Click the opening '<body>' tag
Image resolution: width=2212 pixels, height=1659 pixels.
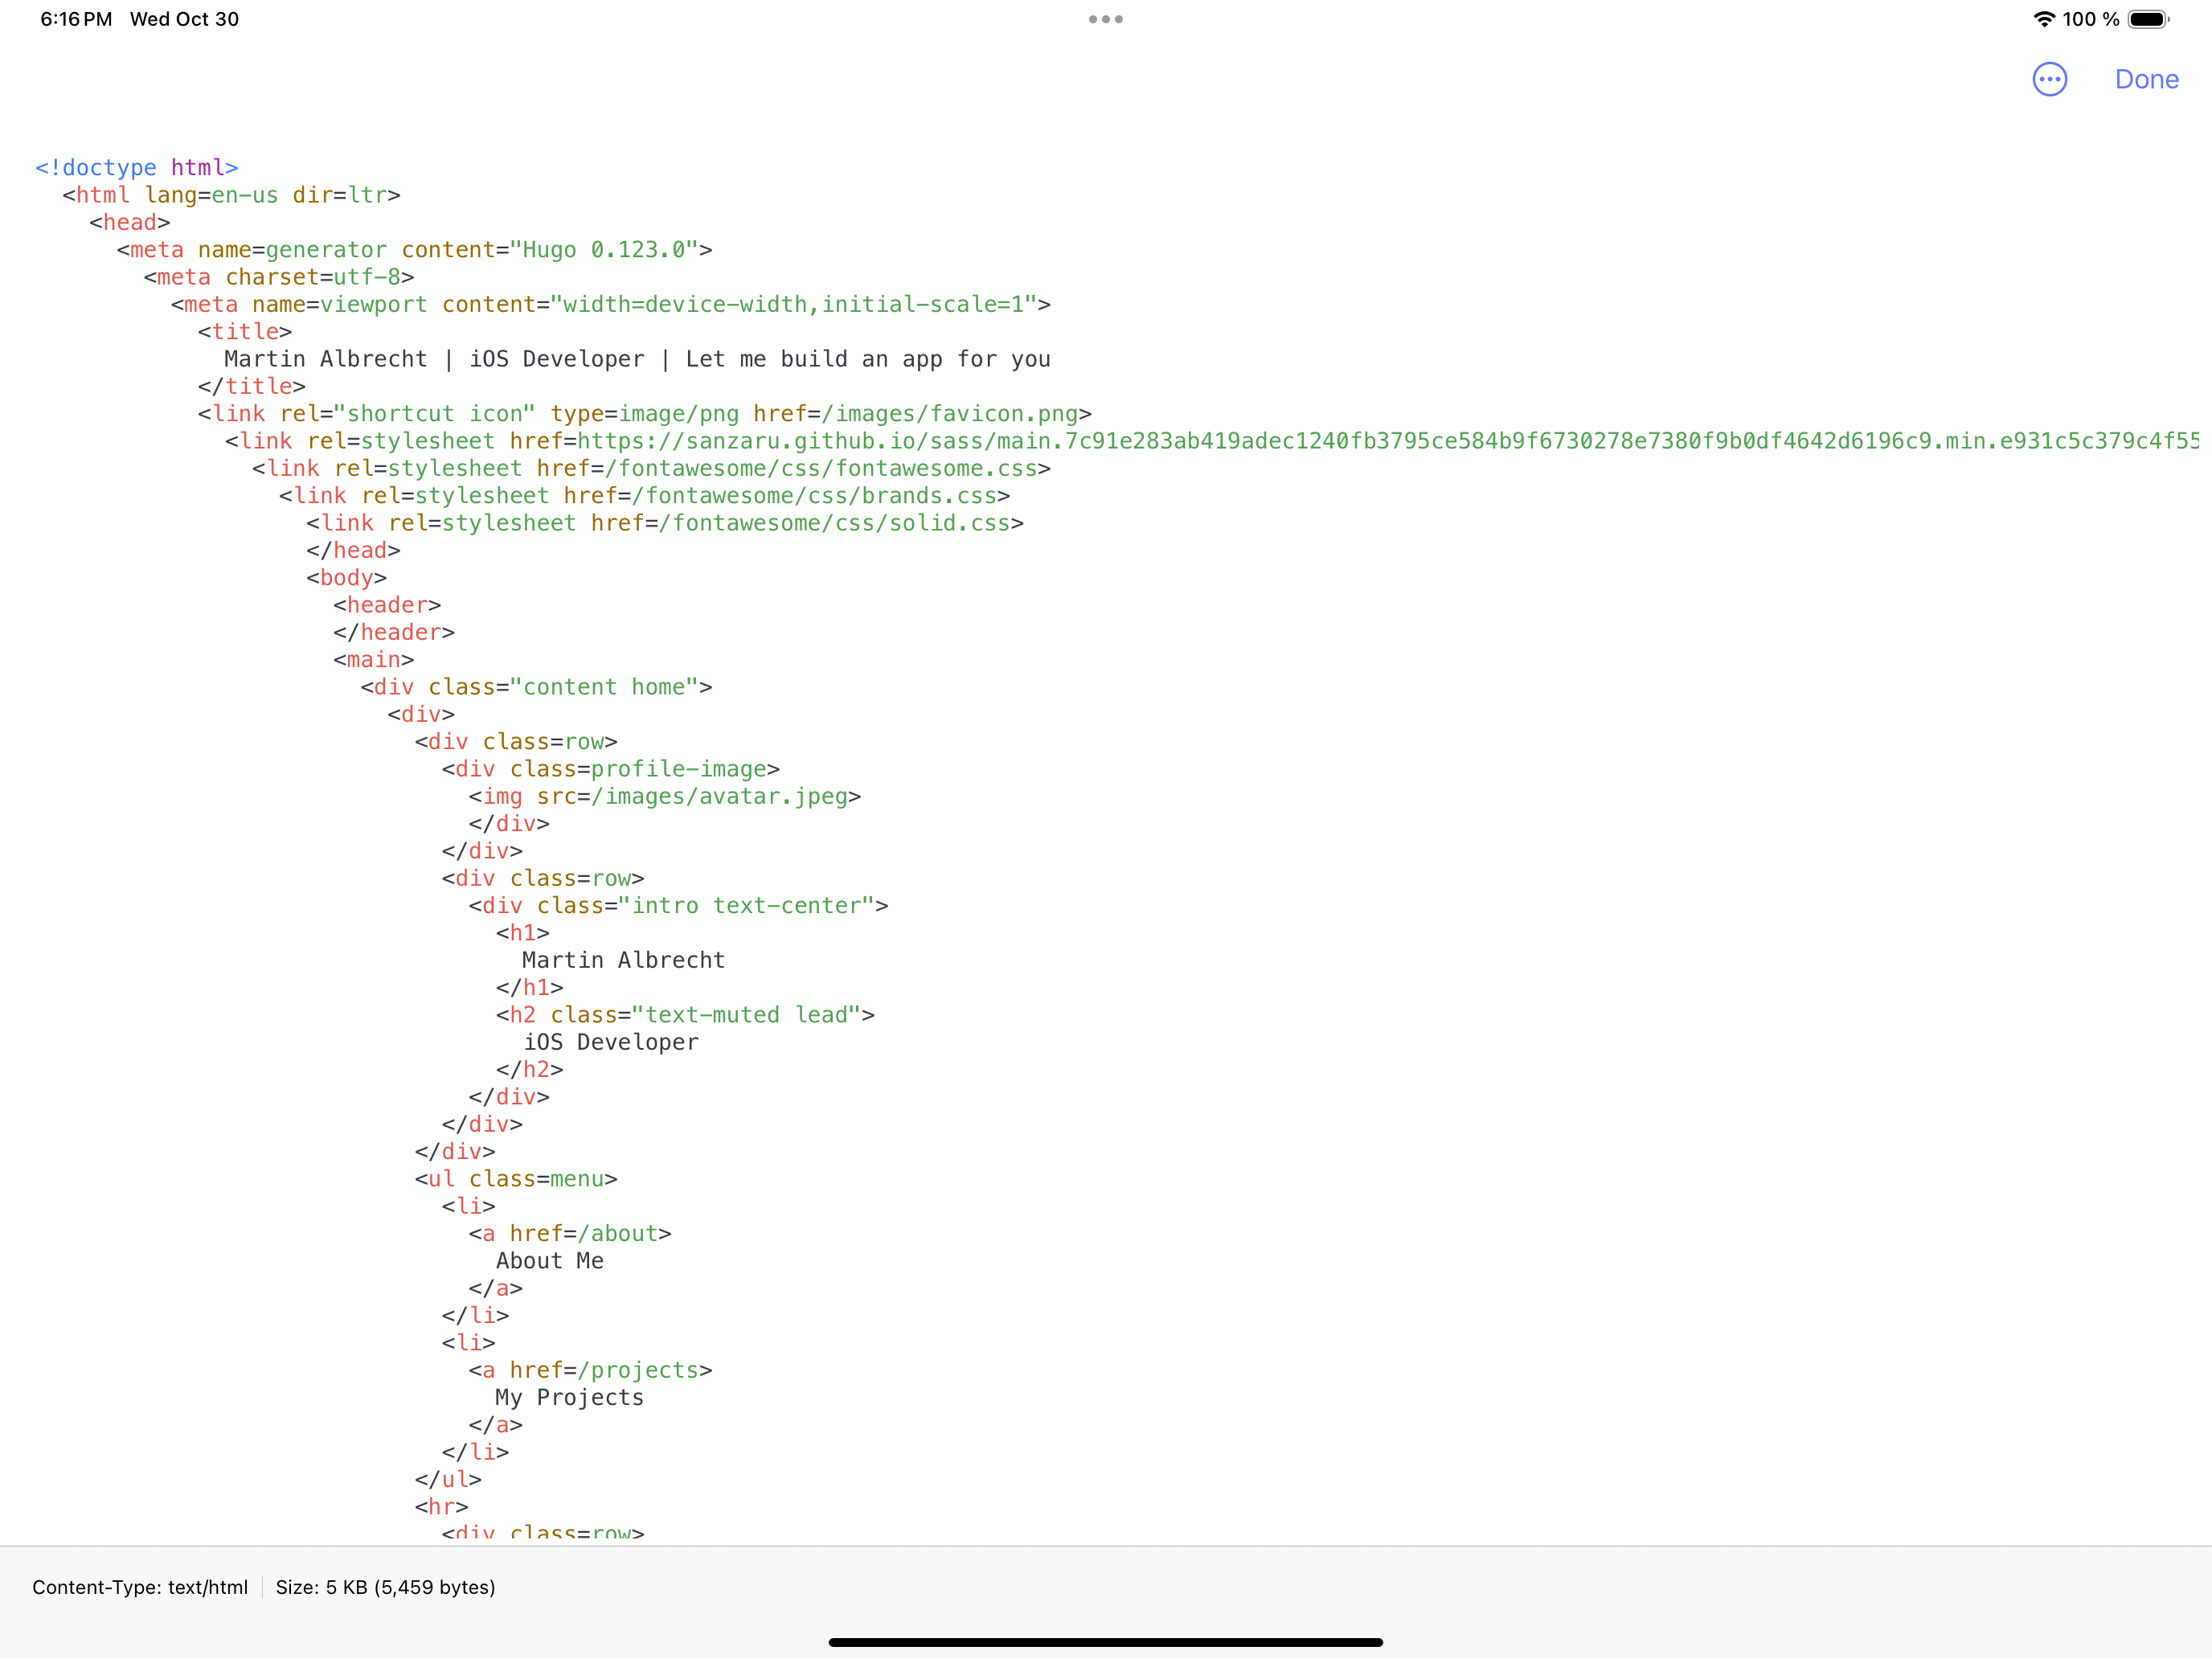346,577
